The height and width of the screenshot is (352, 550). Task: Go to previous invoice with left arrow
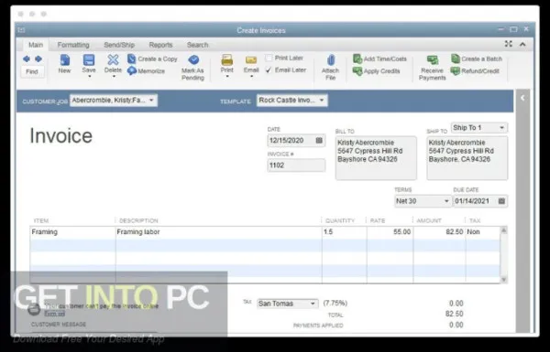point(27,59)
